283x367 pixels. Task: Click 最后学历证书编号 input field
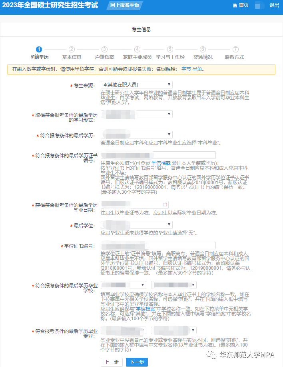pyautogui.click(x=158, y=155)
